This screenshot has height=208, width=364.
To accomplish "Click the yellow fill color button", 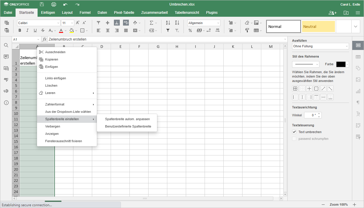I will pos(72,30).
